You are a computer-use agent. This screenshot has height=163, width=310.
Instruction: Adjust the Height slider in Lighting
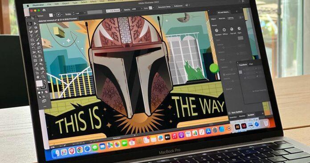point(230,62)
